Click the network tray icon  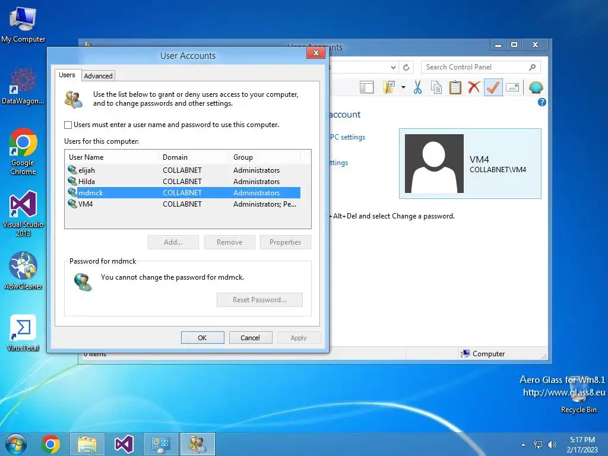[538, 445]
